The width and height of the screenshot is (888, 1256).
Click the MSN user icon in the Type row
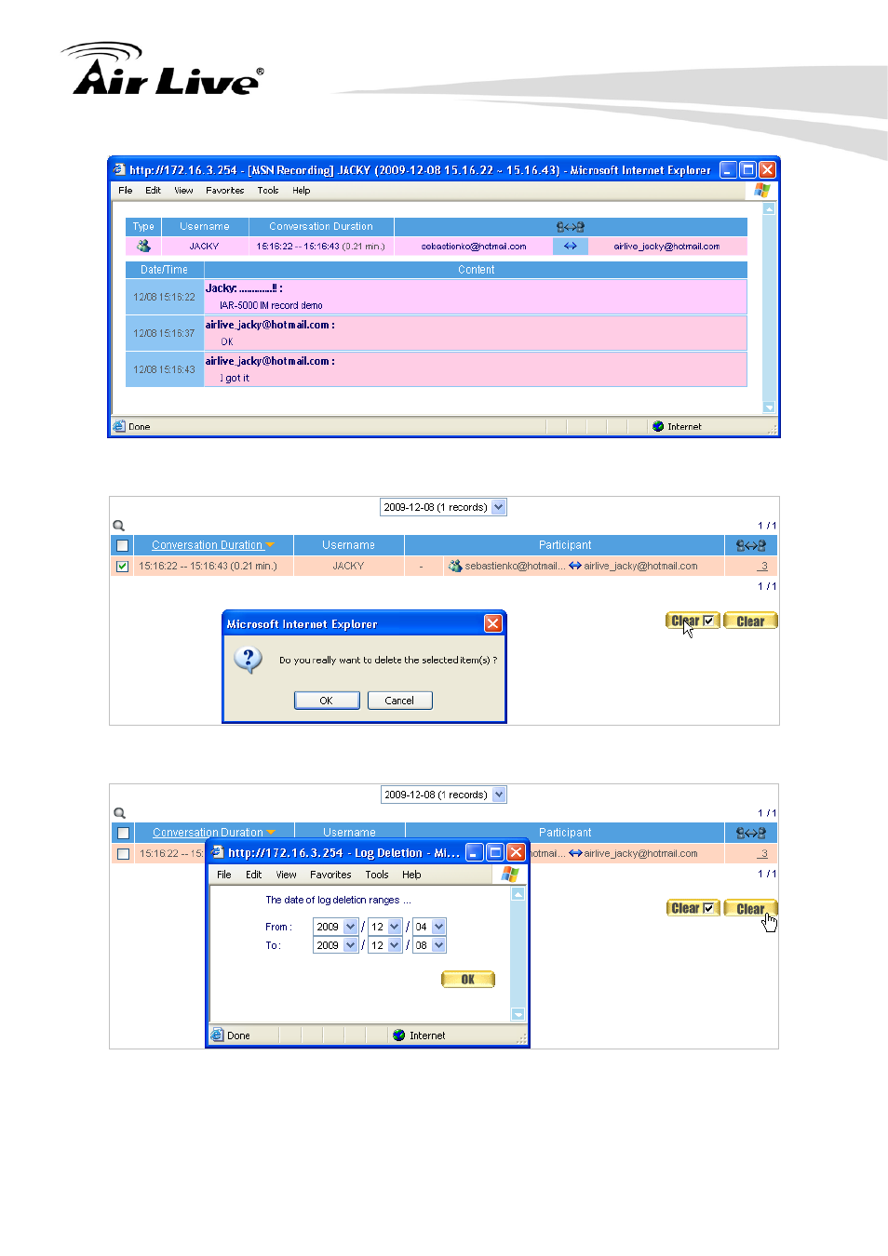point(143,247)
